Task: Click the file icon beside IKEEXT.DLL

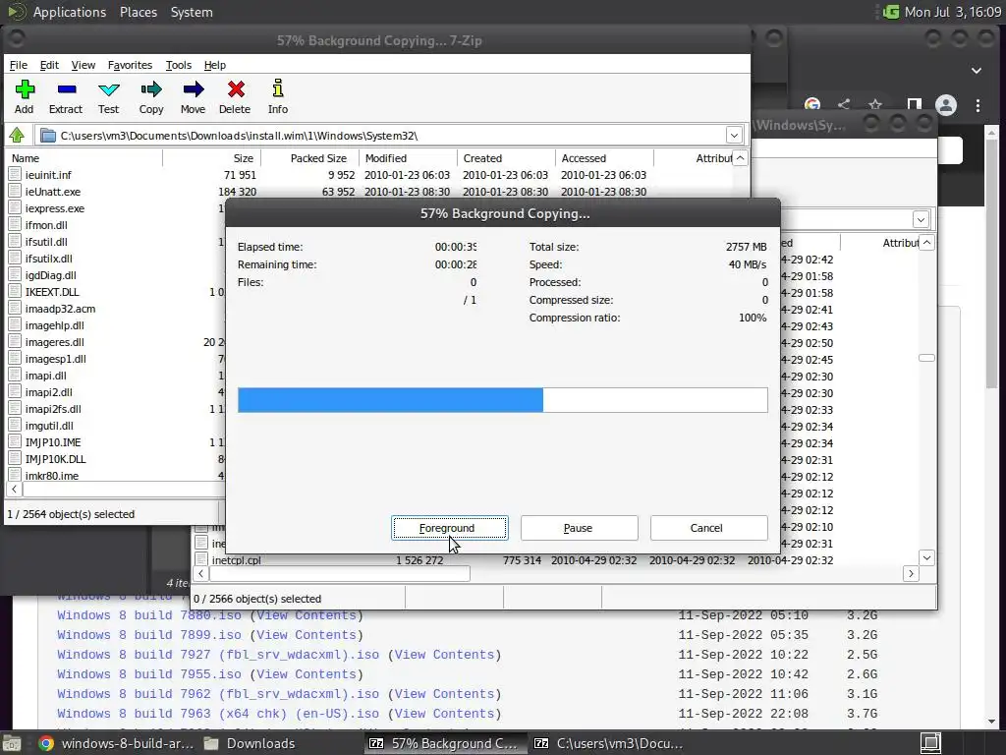Action: click(15, 291)
